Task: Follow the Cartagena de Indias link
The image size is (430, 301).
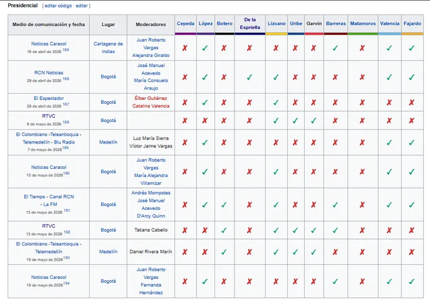Action: coord(108,47)
